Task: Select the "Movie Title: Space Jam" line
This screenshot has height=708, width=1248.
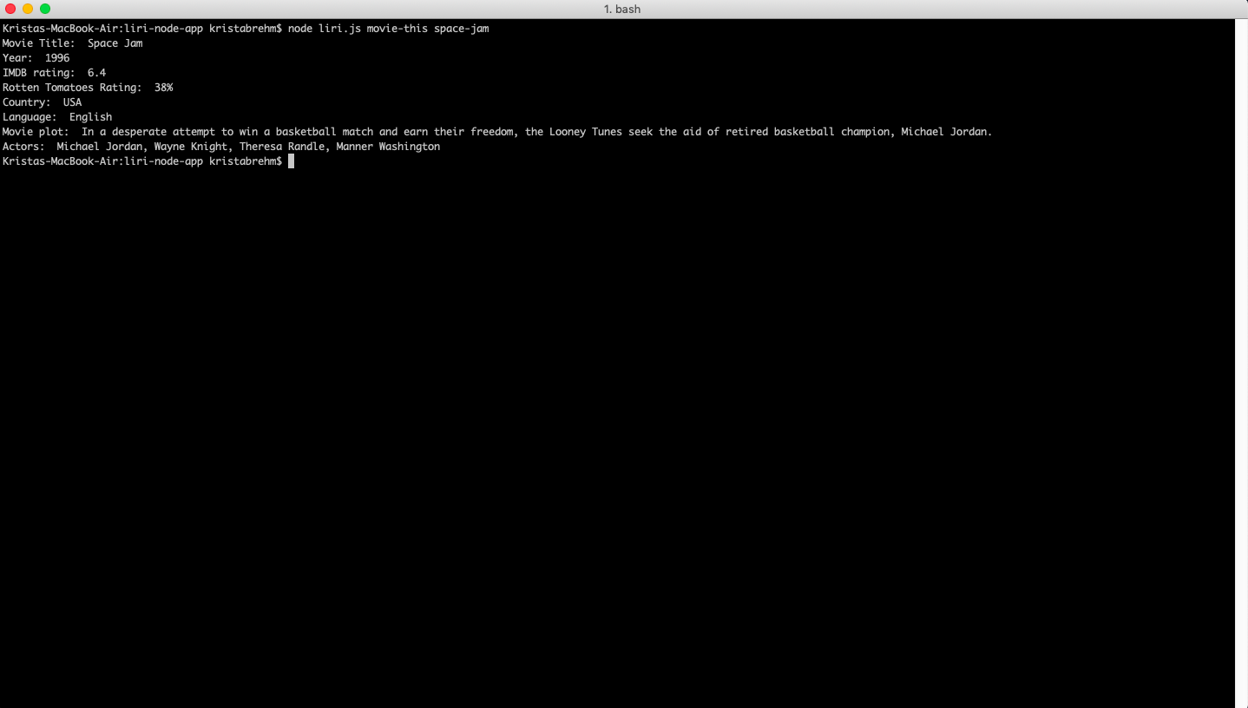Action: [x=73, y=43]
